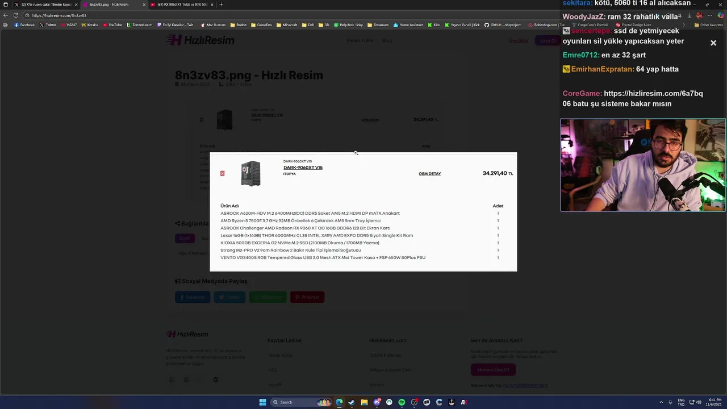This screenshot has width=727, height=409.
Task: Click the Strong M2-PRO V2 cooler row
Action: tap(290, 250)
